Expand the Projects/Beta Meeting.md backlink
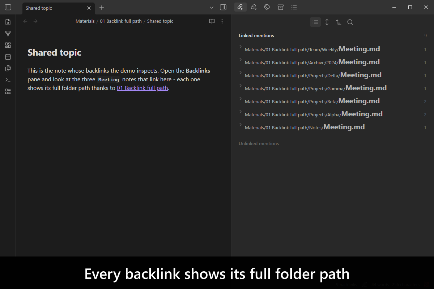The height and width of the screenshot is (289, 434). click(241, 99)
